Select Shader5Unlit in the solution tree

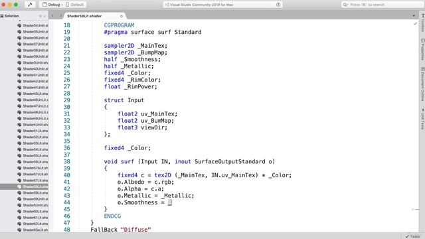point(35,205)
